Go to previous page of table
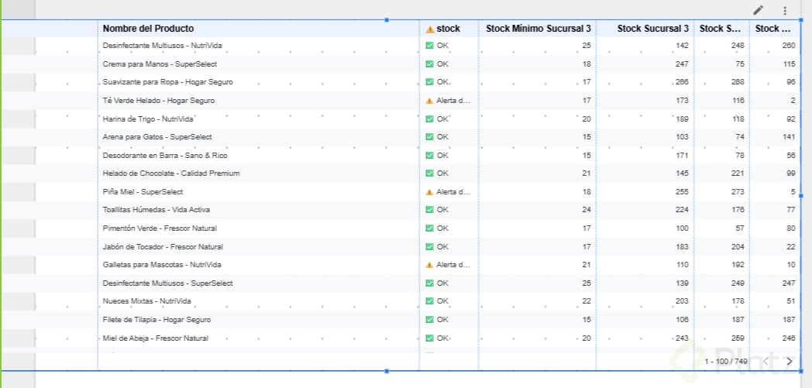812x388 pixels. pyautogui.click(x=766, y=361)
